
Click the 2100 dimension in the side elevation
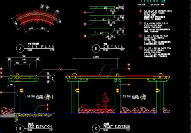24,59
